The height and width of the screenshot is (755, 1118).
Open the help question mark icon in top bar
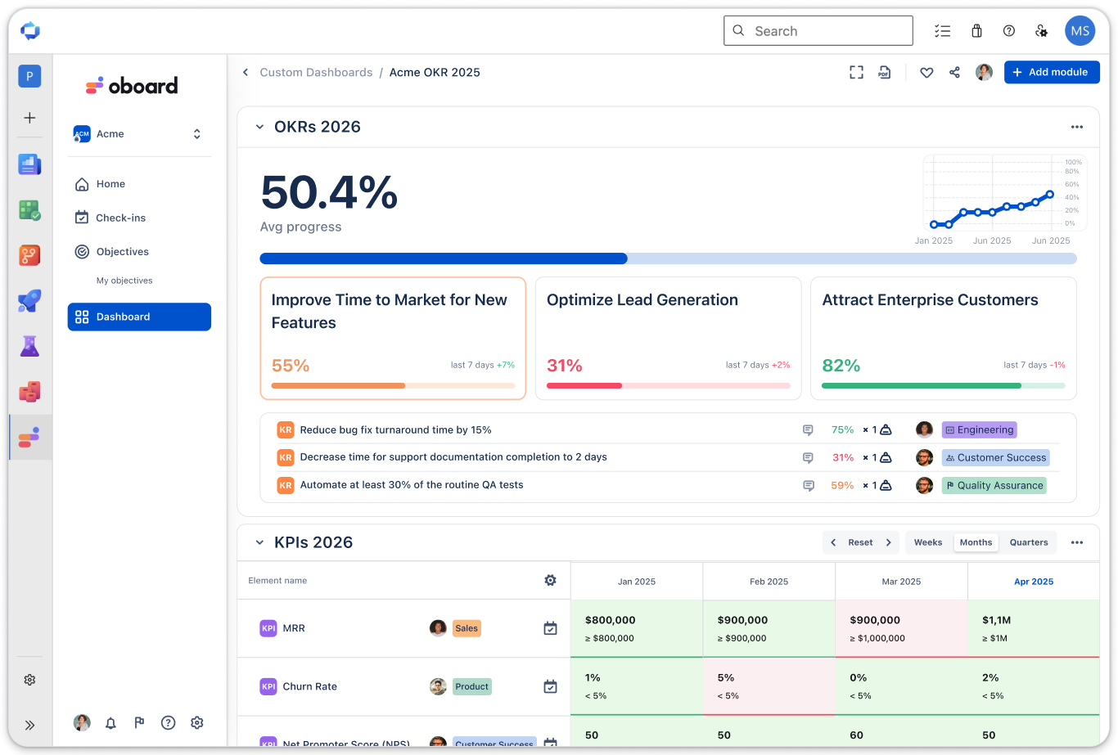[x=1009, y=31]
